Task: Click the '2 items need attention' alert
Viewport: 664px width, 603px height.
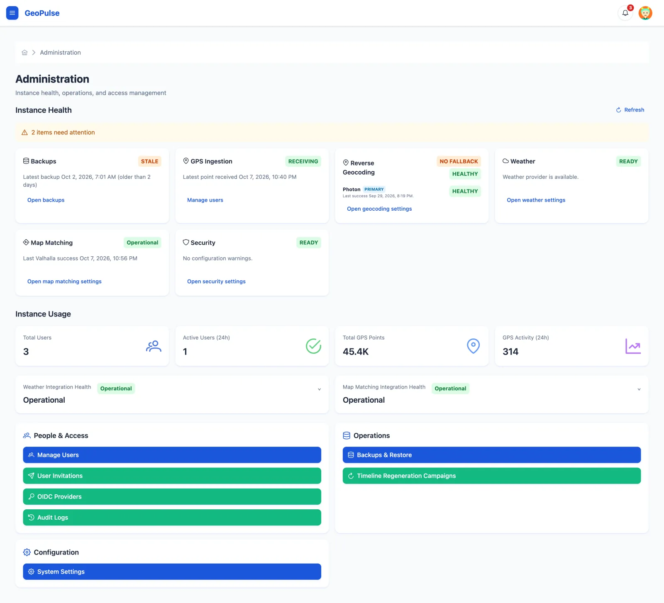Action: pyautogui.click(x=332, y=132)
